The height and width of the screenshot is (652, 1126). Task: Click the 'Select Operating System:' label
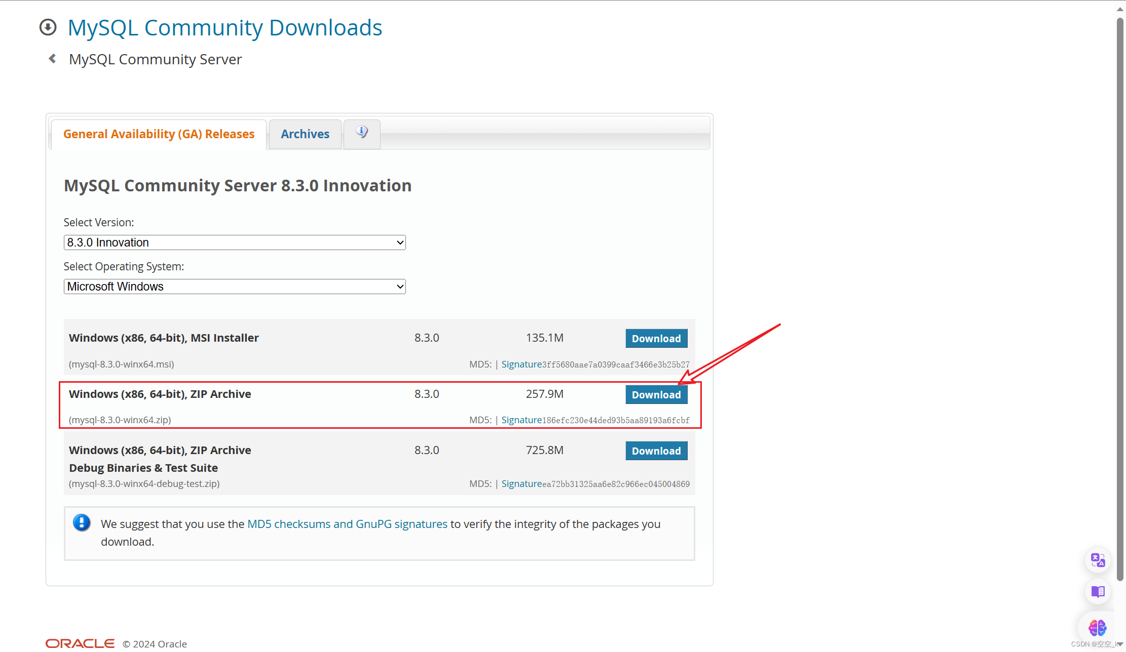124,267
